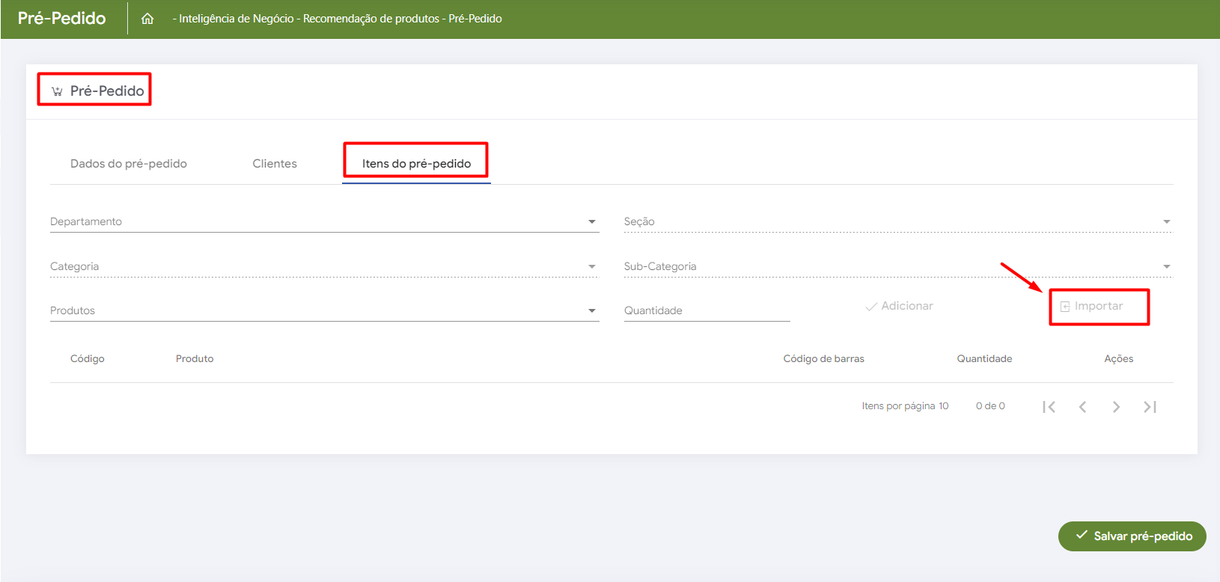The width and height of the screenshot is (1220, 582).
Task: Open the Produtos dropdown list
Action: click(x=591, y=310)
